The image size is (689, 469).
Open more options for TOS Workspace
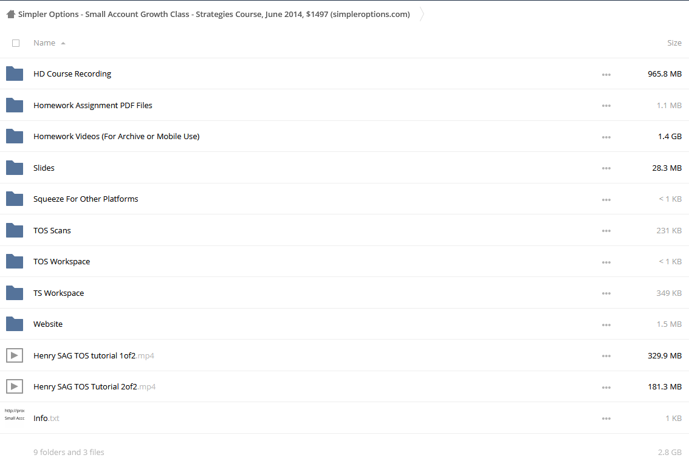606,262
